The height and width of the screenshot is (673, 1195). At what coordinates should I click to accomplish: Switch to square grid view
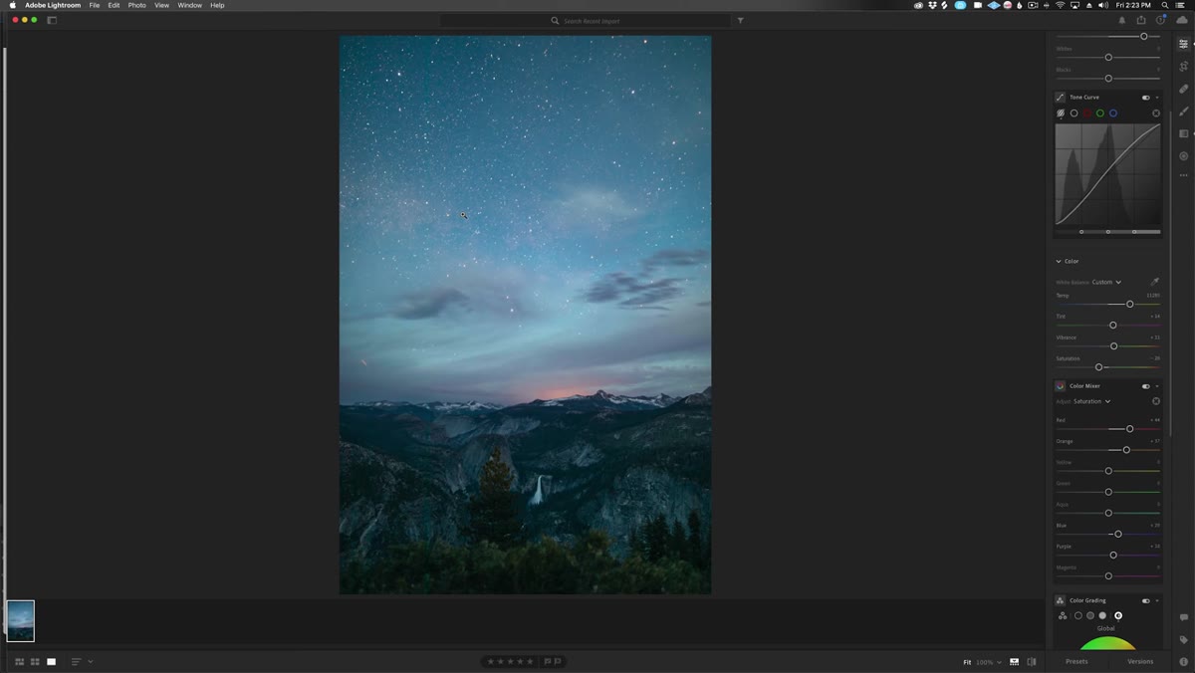click(x=35, y=662)
